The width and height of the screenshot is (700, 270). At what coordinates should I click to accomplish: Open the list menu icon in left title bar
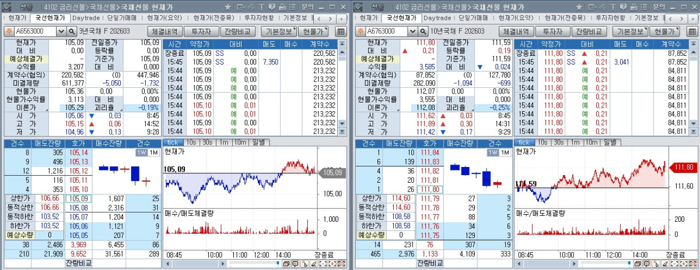pyautogui.click(x=292, y=7)
